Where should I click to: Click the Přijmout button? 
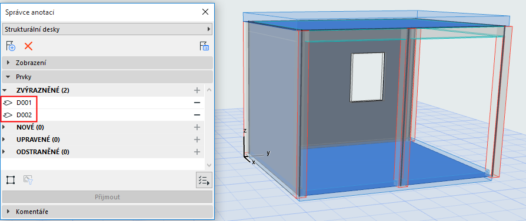tap(107, 197)
